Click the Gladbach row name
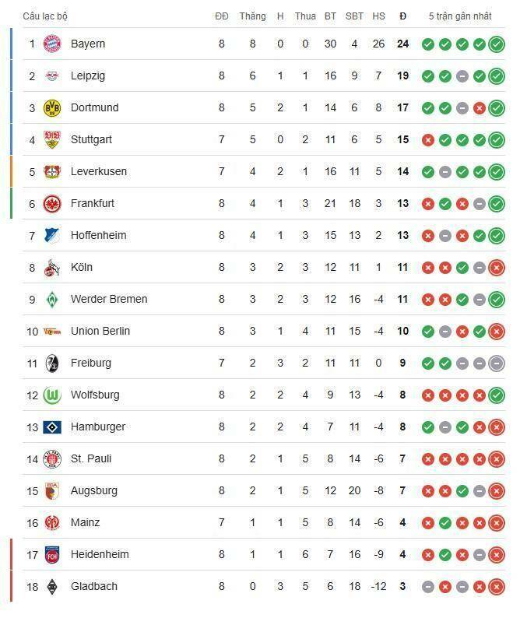 point(93,586)
